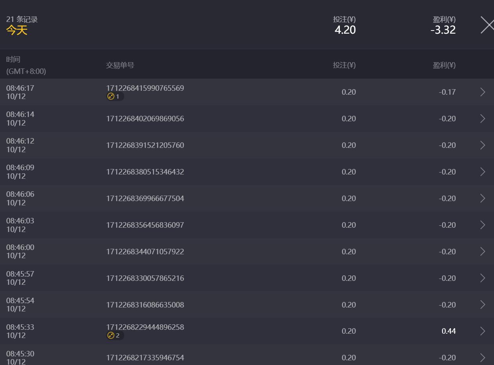Expand the 08:46:00 record arrow
Image resolution: width=494 pixels, height=365 pixels.
click(x=483, y=252)
